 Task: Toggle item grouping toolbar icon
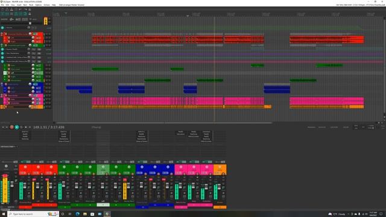pos(7,14)
